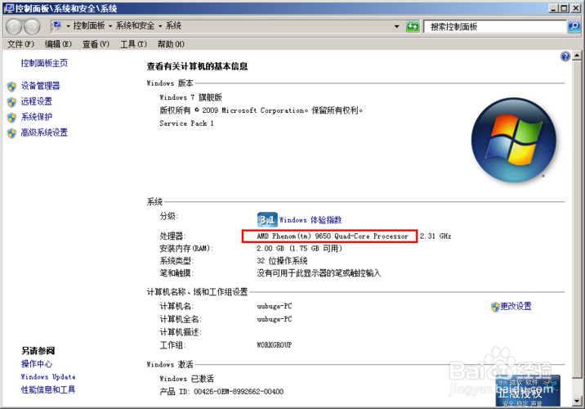Image resolution: width=585 pixels, height=409 pixels.
Task: Click the 'WORKGROUP' value
Action: tap(275, 345)
